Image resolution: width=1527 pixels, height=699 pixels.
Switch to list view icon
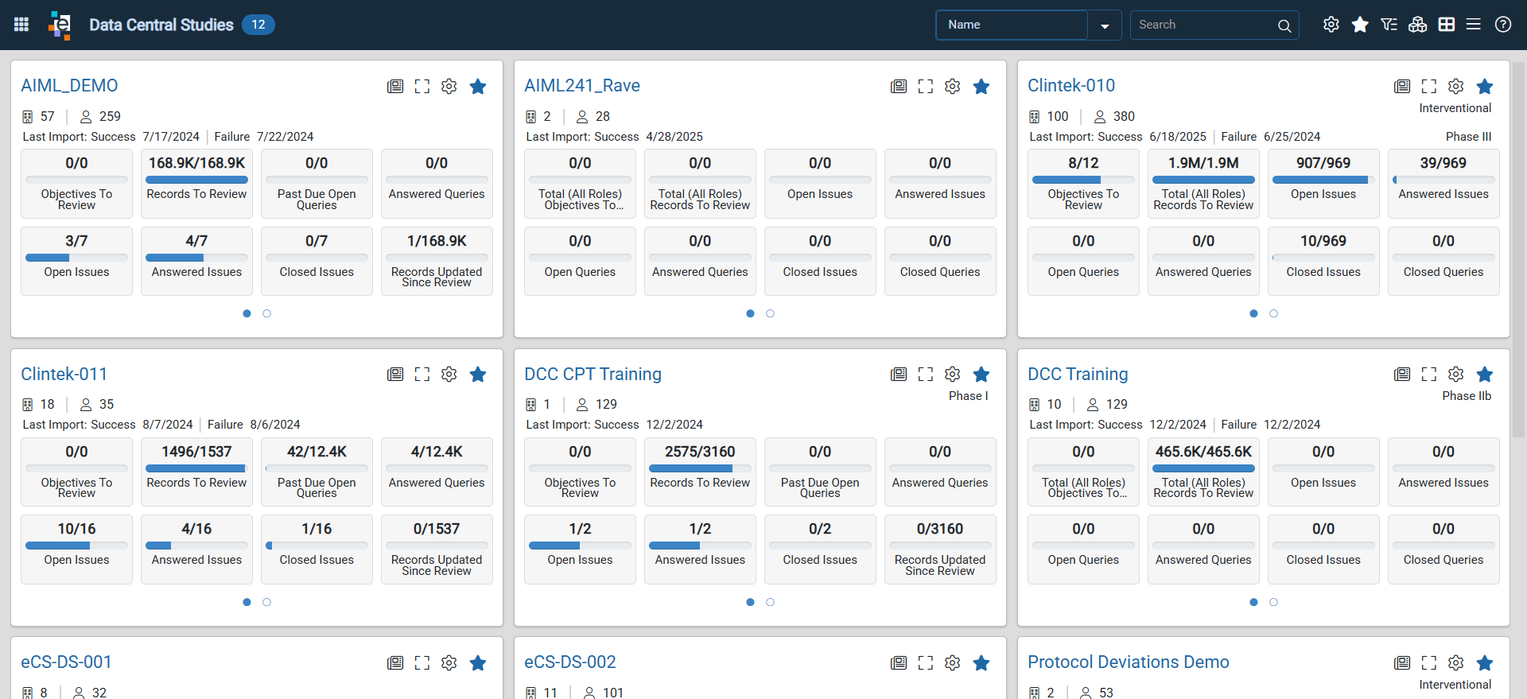point(1474,25)
